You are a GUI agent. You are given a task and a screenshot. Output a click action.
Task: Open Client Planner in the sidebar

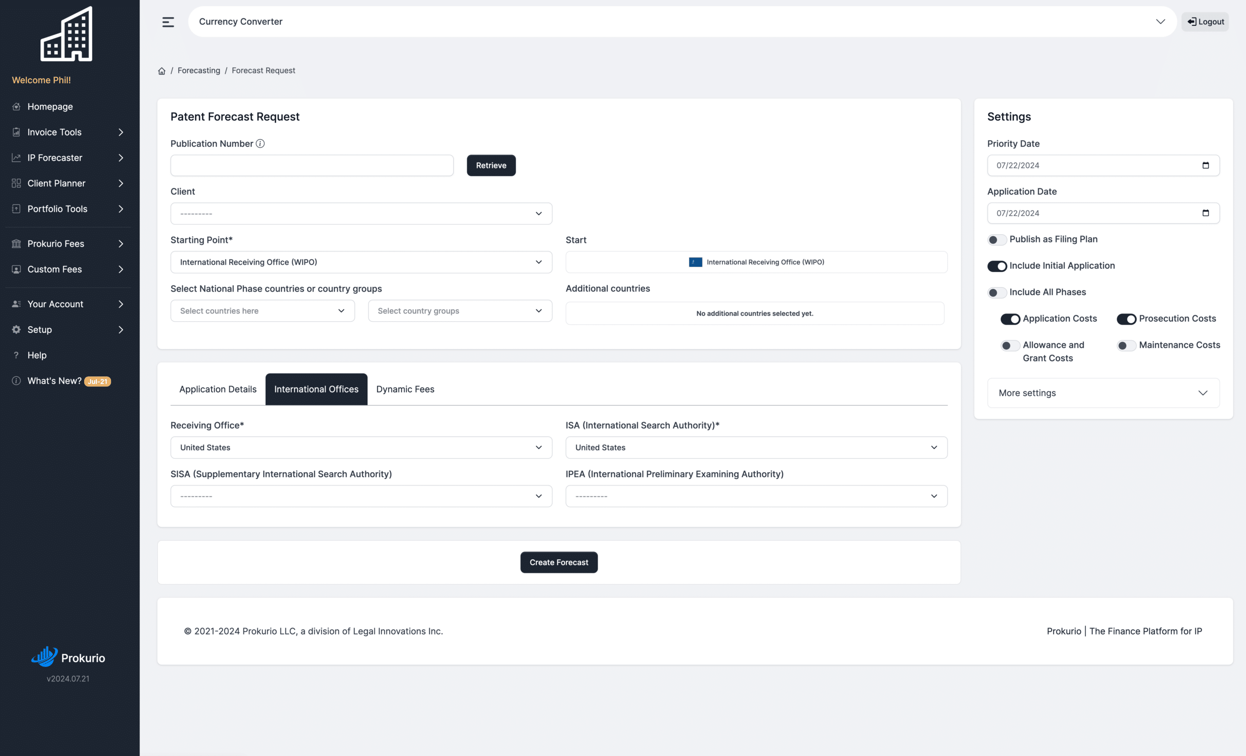click(x=56, y=183)
